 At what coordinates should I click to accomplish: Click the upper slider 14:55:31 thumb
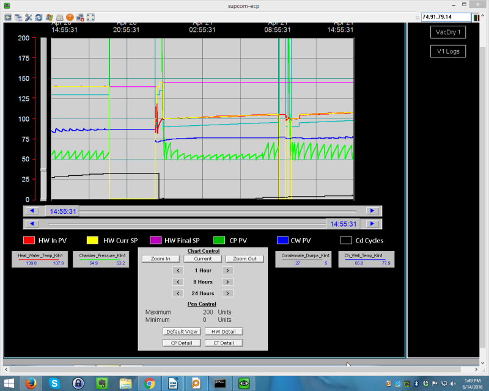(x=63, y=211)
